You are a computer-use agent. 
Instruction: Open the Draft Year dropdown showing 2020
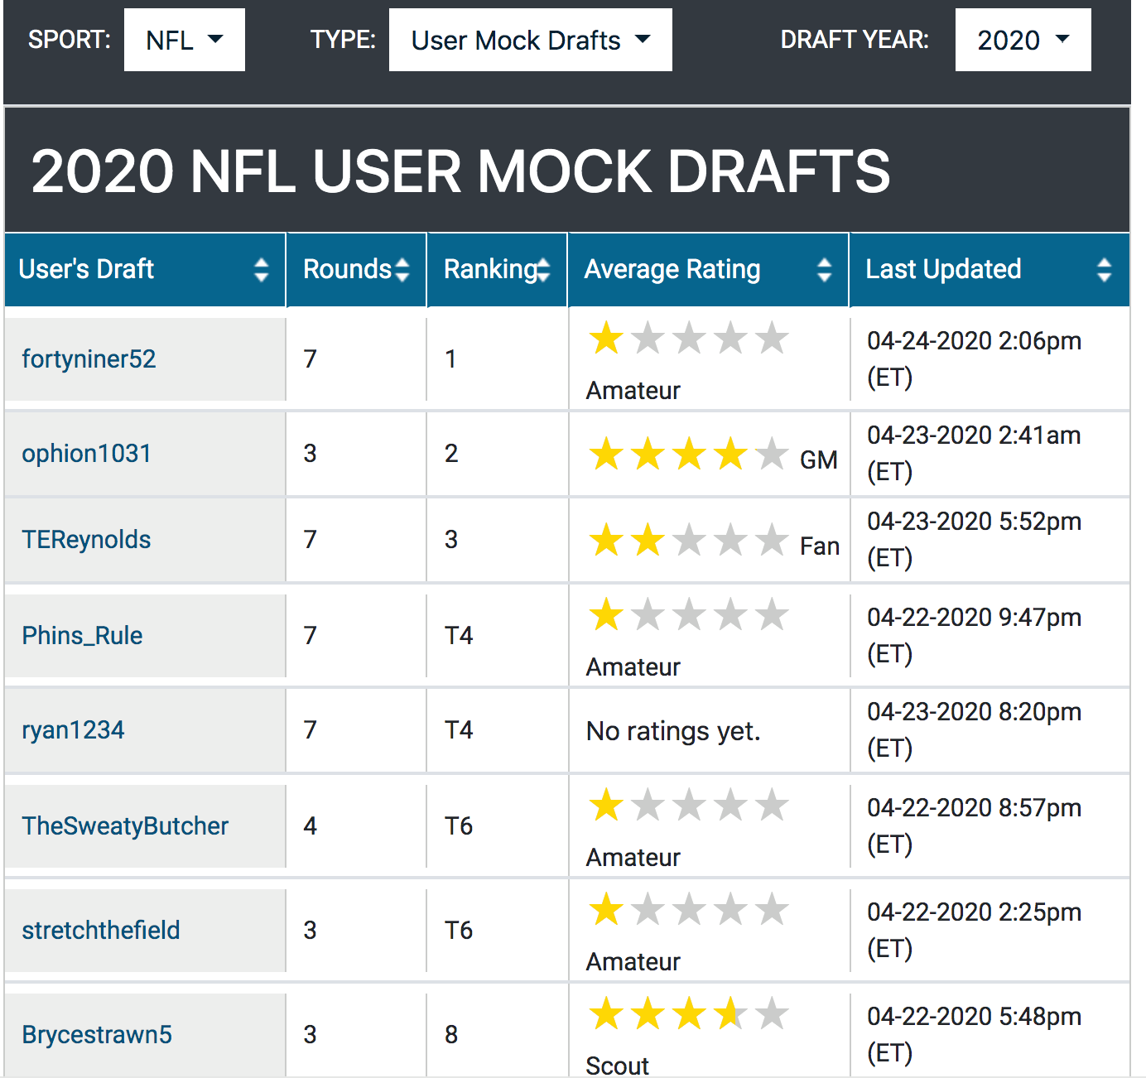[1023, 40]
